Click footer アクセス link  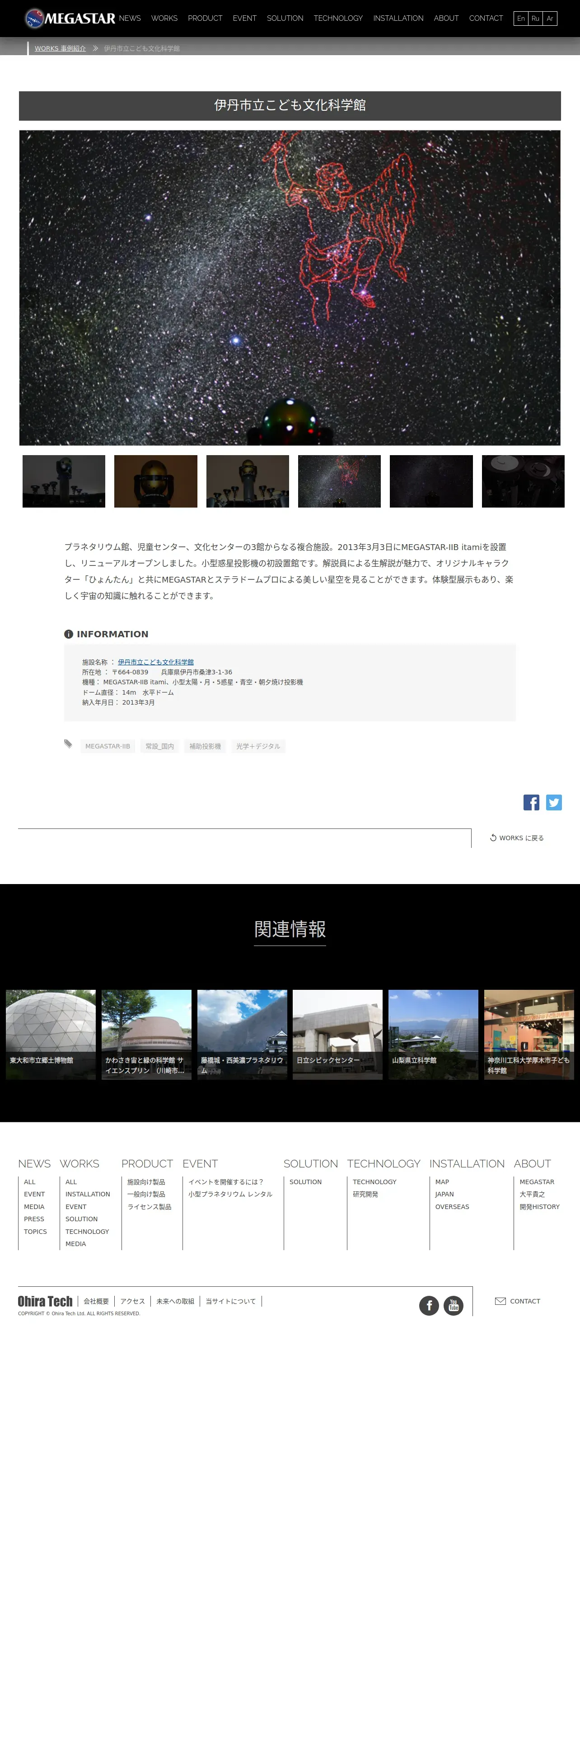[x=132, y=1301]
